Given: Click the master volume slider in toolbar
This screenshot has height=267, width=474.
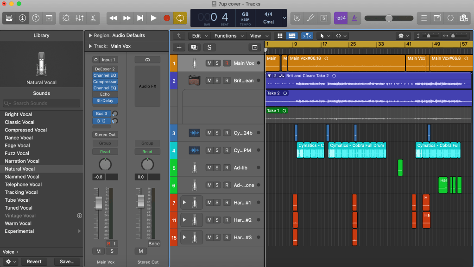Looking at the screenshot, I should [389, 18].
